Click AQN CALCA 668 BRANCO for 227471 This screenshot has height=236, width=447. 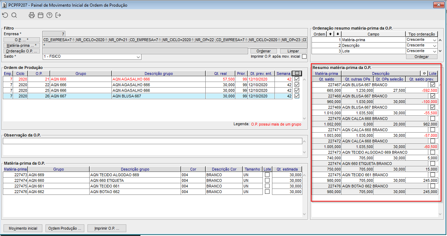click(365, 130)
